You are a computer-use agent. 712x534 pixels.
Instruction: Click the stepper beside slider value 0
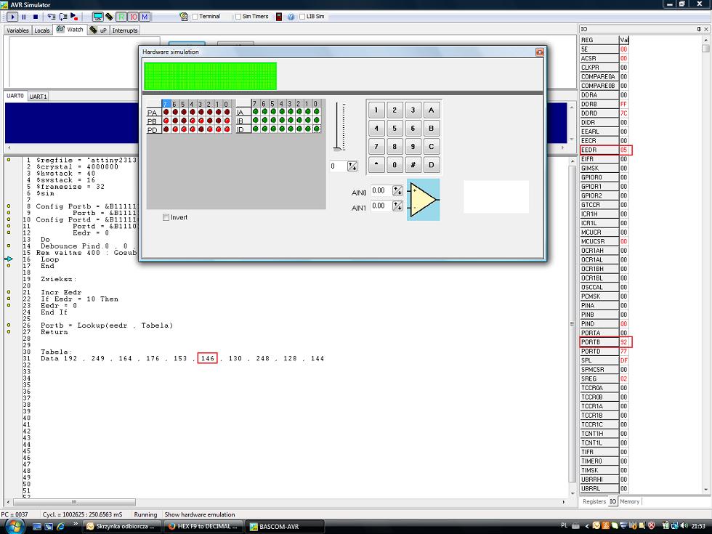click(x=352, y=166)
